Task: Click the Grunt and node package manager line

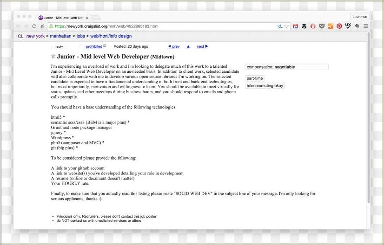Action: click(x=81, y=128)
